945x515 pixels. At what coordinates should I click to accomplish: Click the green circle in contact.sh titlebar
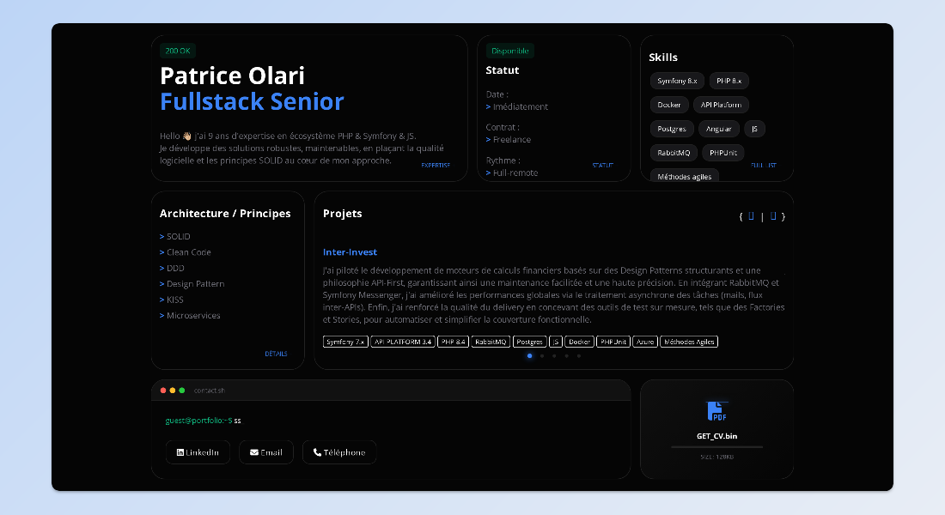[x=180, y=390]
